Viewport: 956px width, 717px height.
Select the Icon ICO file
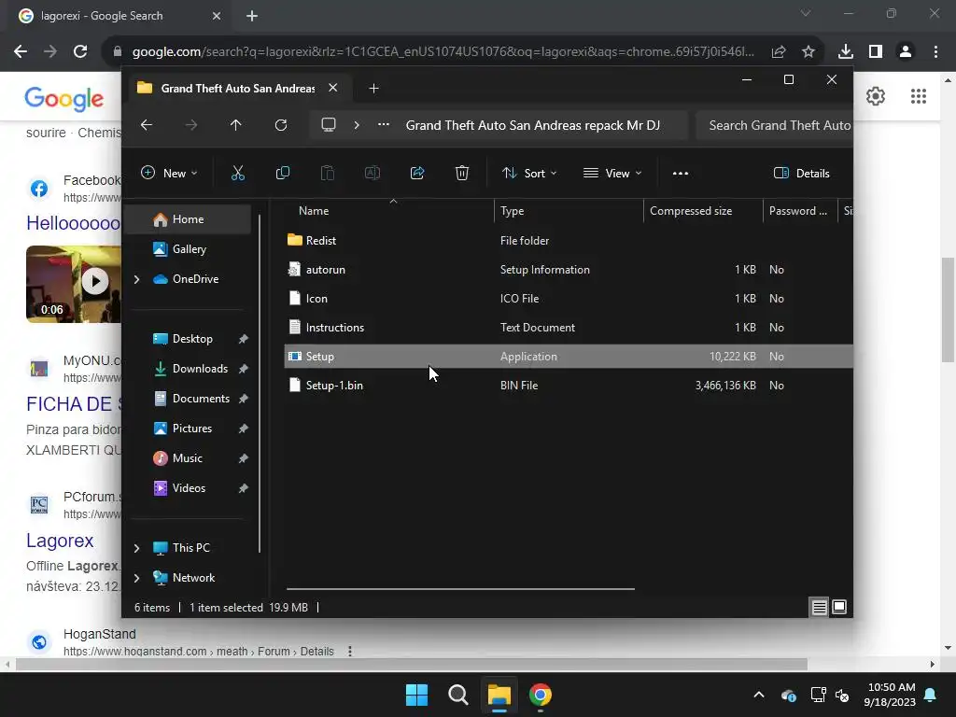(x=569, y=298)
